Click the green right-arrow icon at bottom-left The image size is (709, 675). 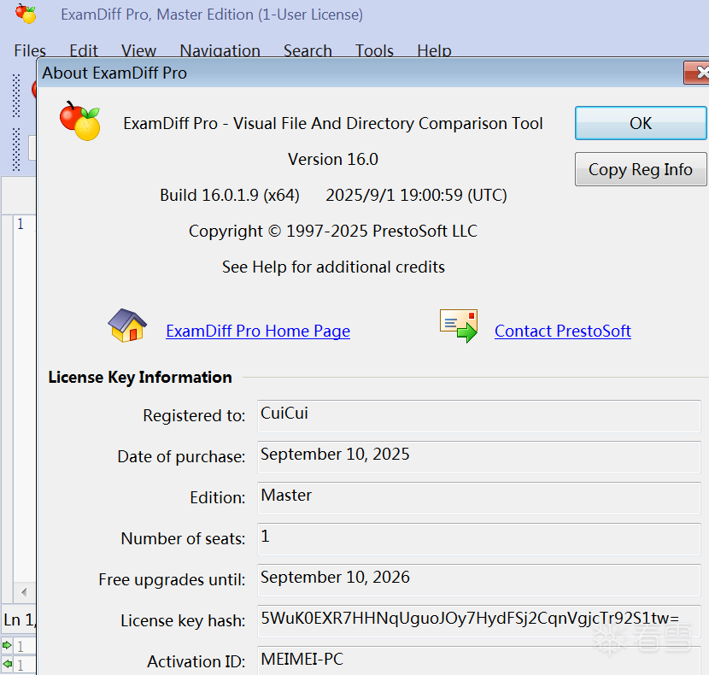(x=7, y=645)
